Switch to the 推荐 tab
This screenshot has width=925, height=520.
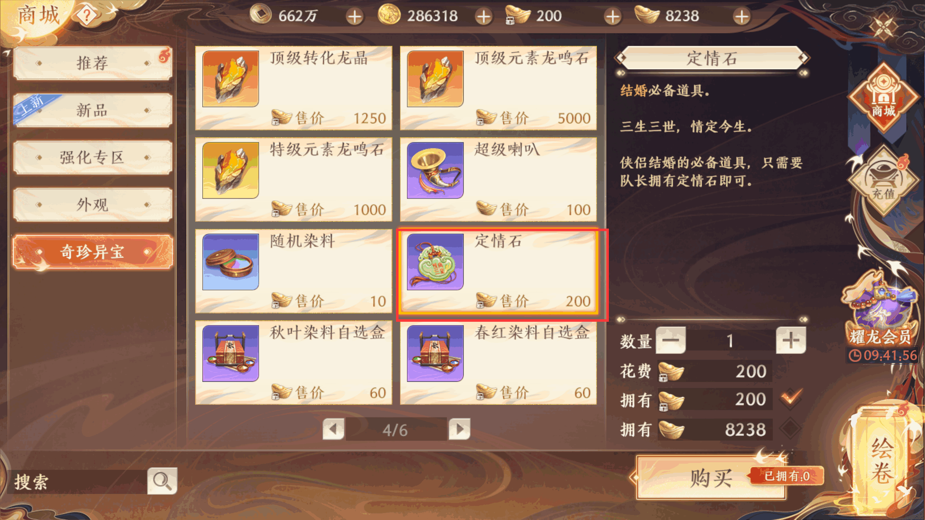[x=92, y=63]
